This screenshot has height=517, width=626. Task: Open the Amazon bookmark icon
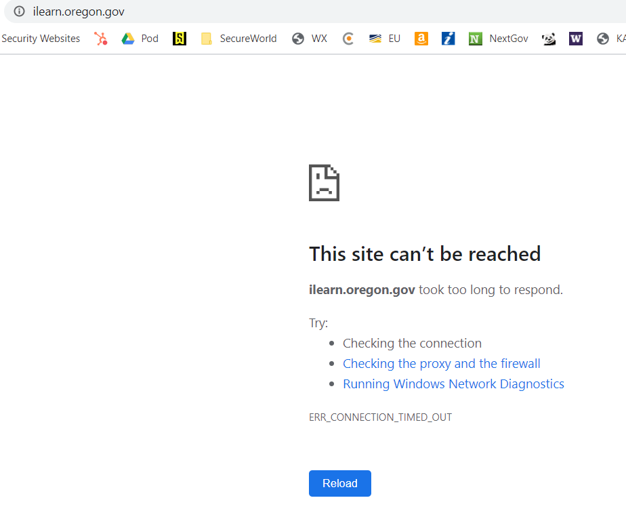(x=421, y=39)
